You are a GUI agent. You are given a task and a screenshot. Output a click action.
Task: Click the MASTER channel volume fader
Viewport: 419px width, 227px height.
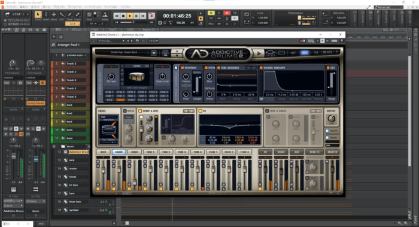click(332, 169)
